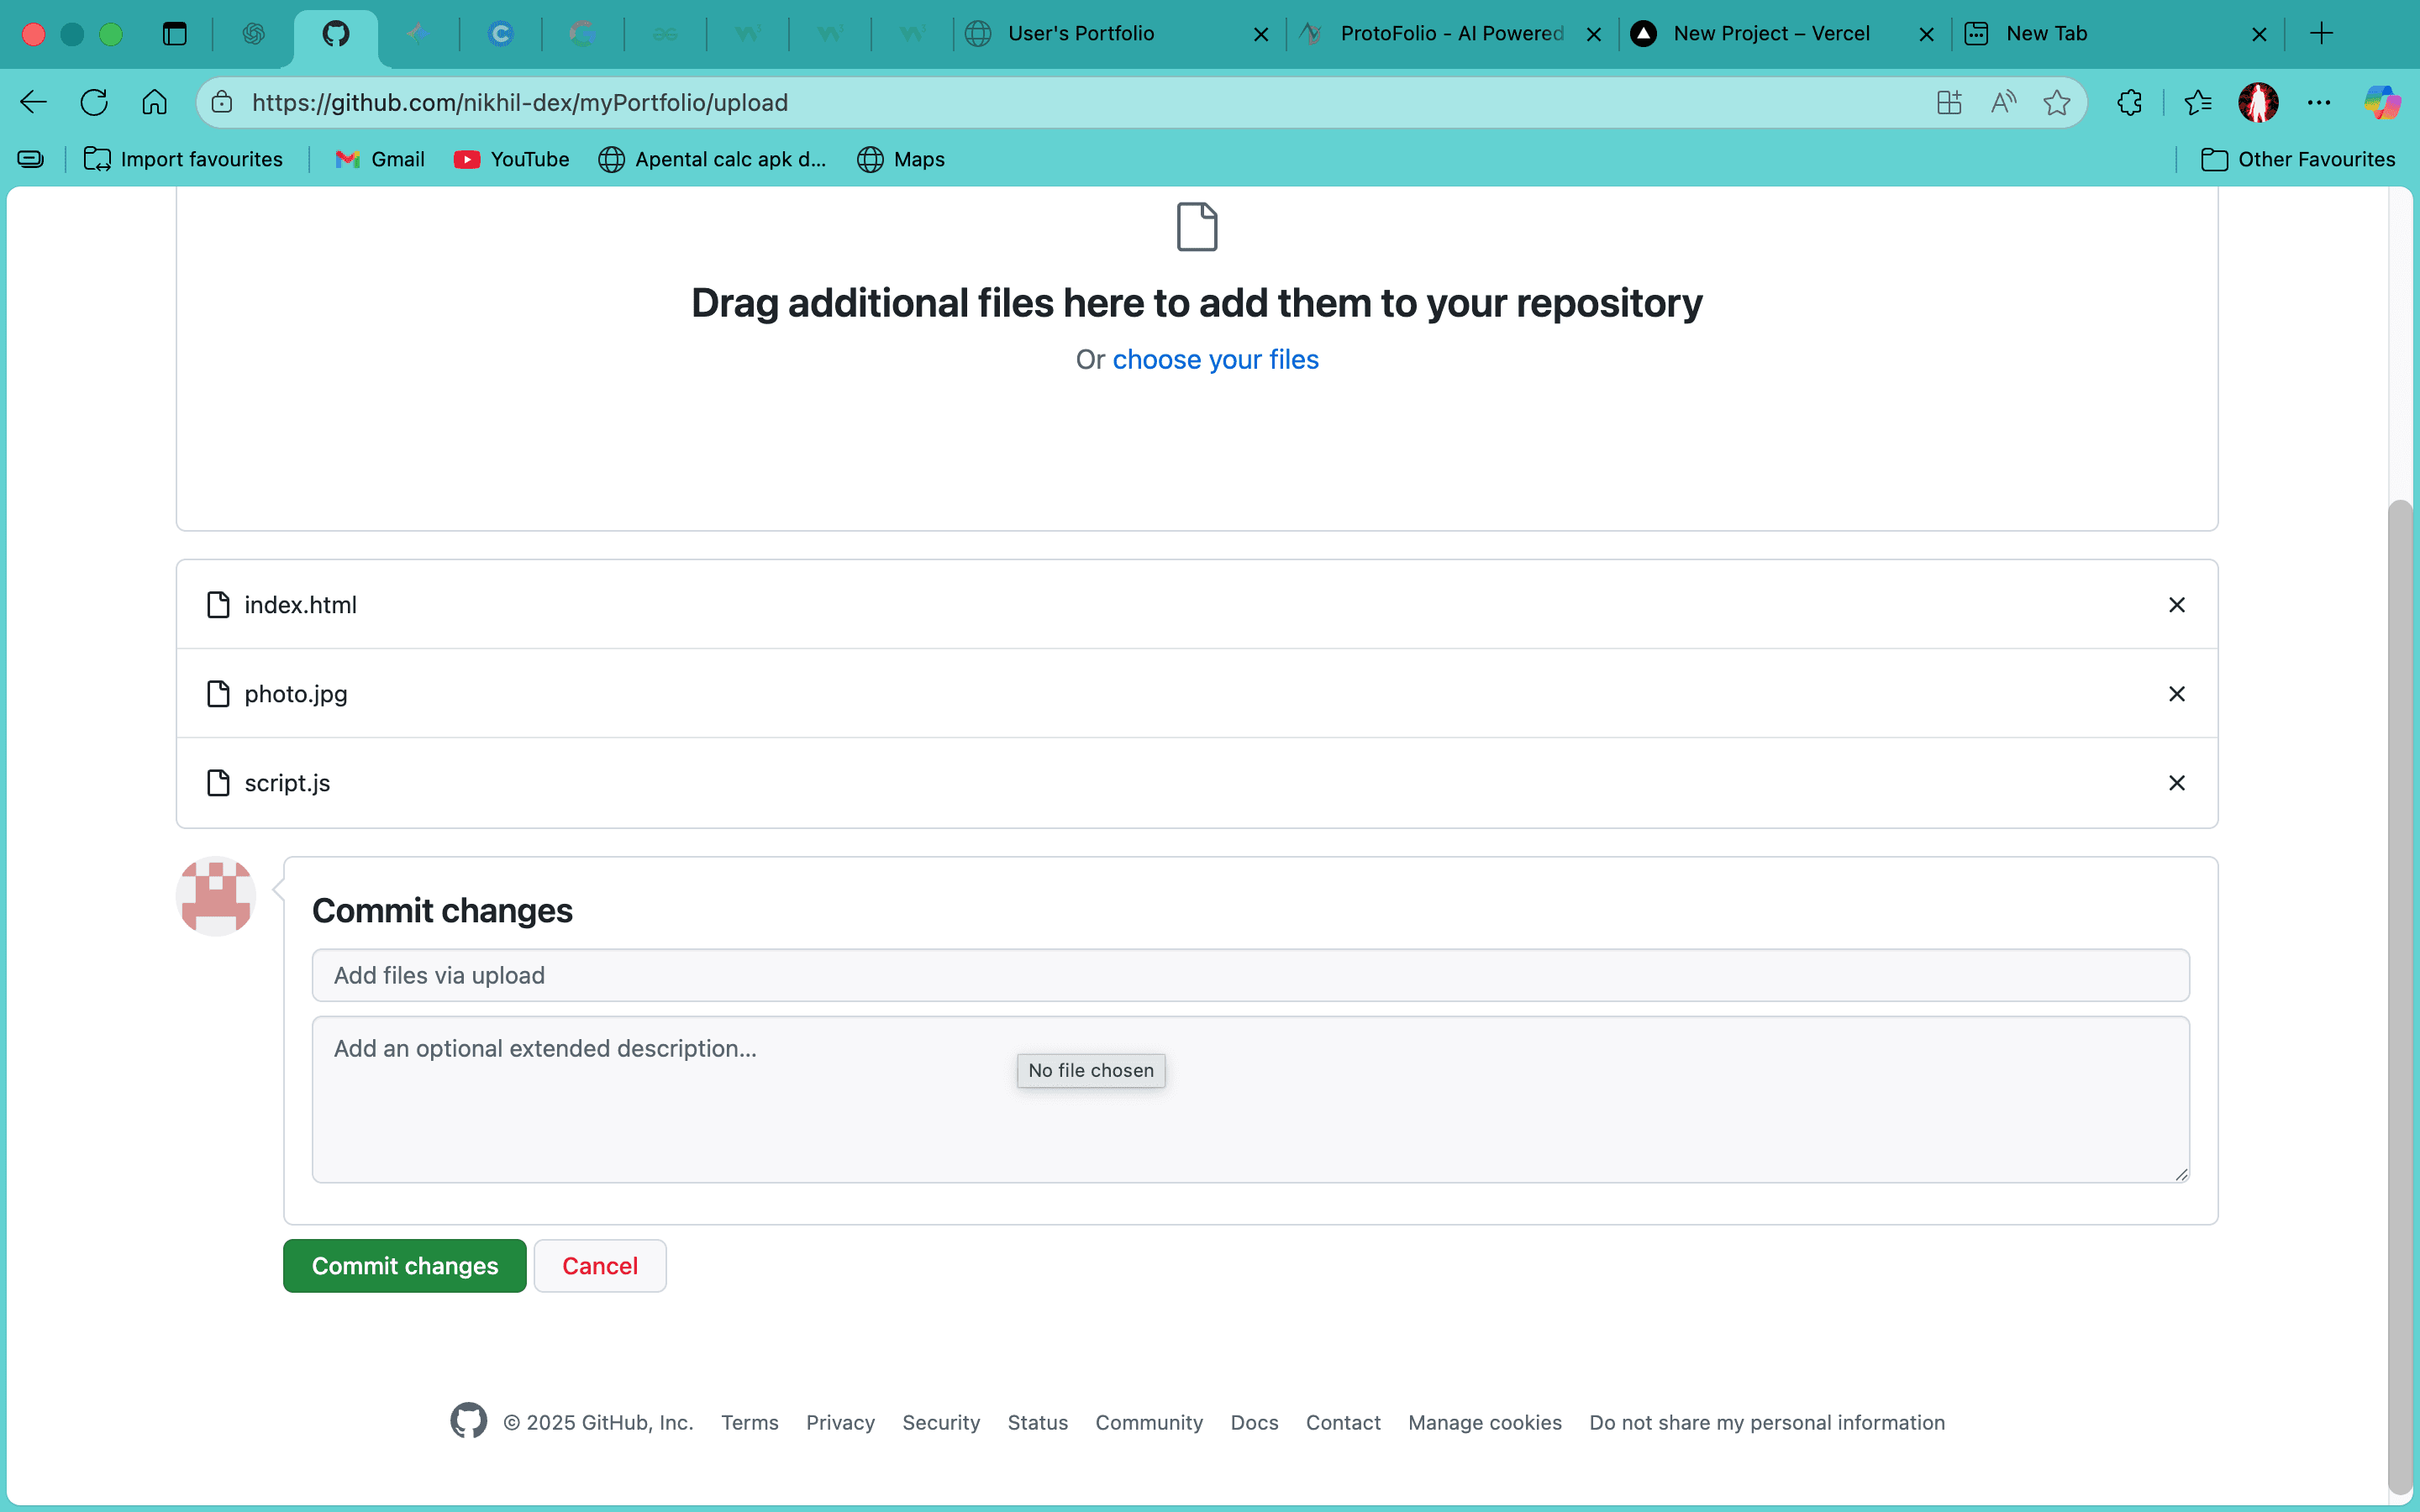Click the Cancel button
The image size is (2420, 1512).
coord(600,1266)
